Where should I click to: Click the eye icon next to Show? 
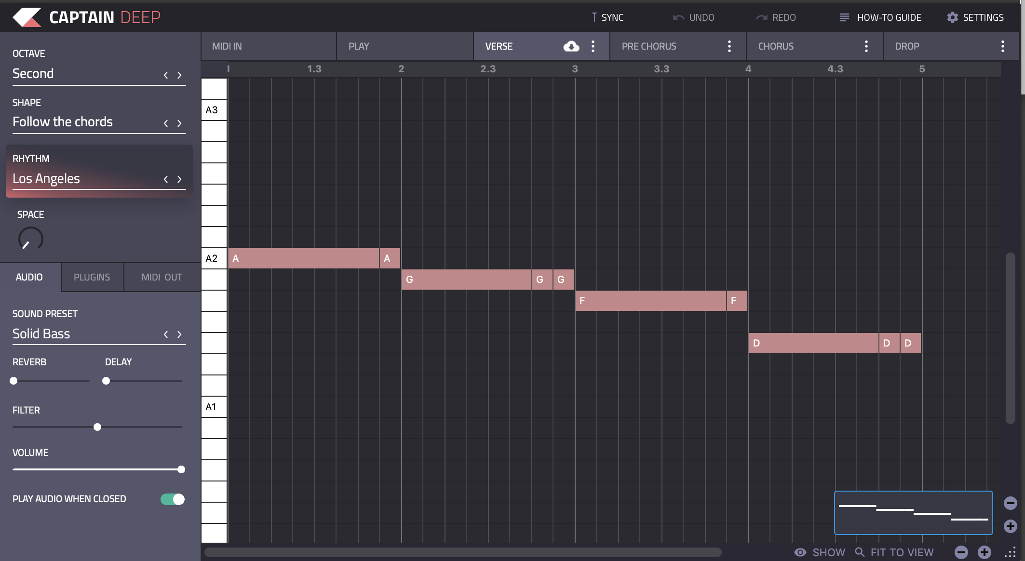(x=800, y=552)
